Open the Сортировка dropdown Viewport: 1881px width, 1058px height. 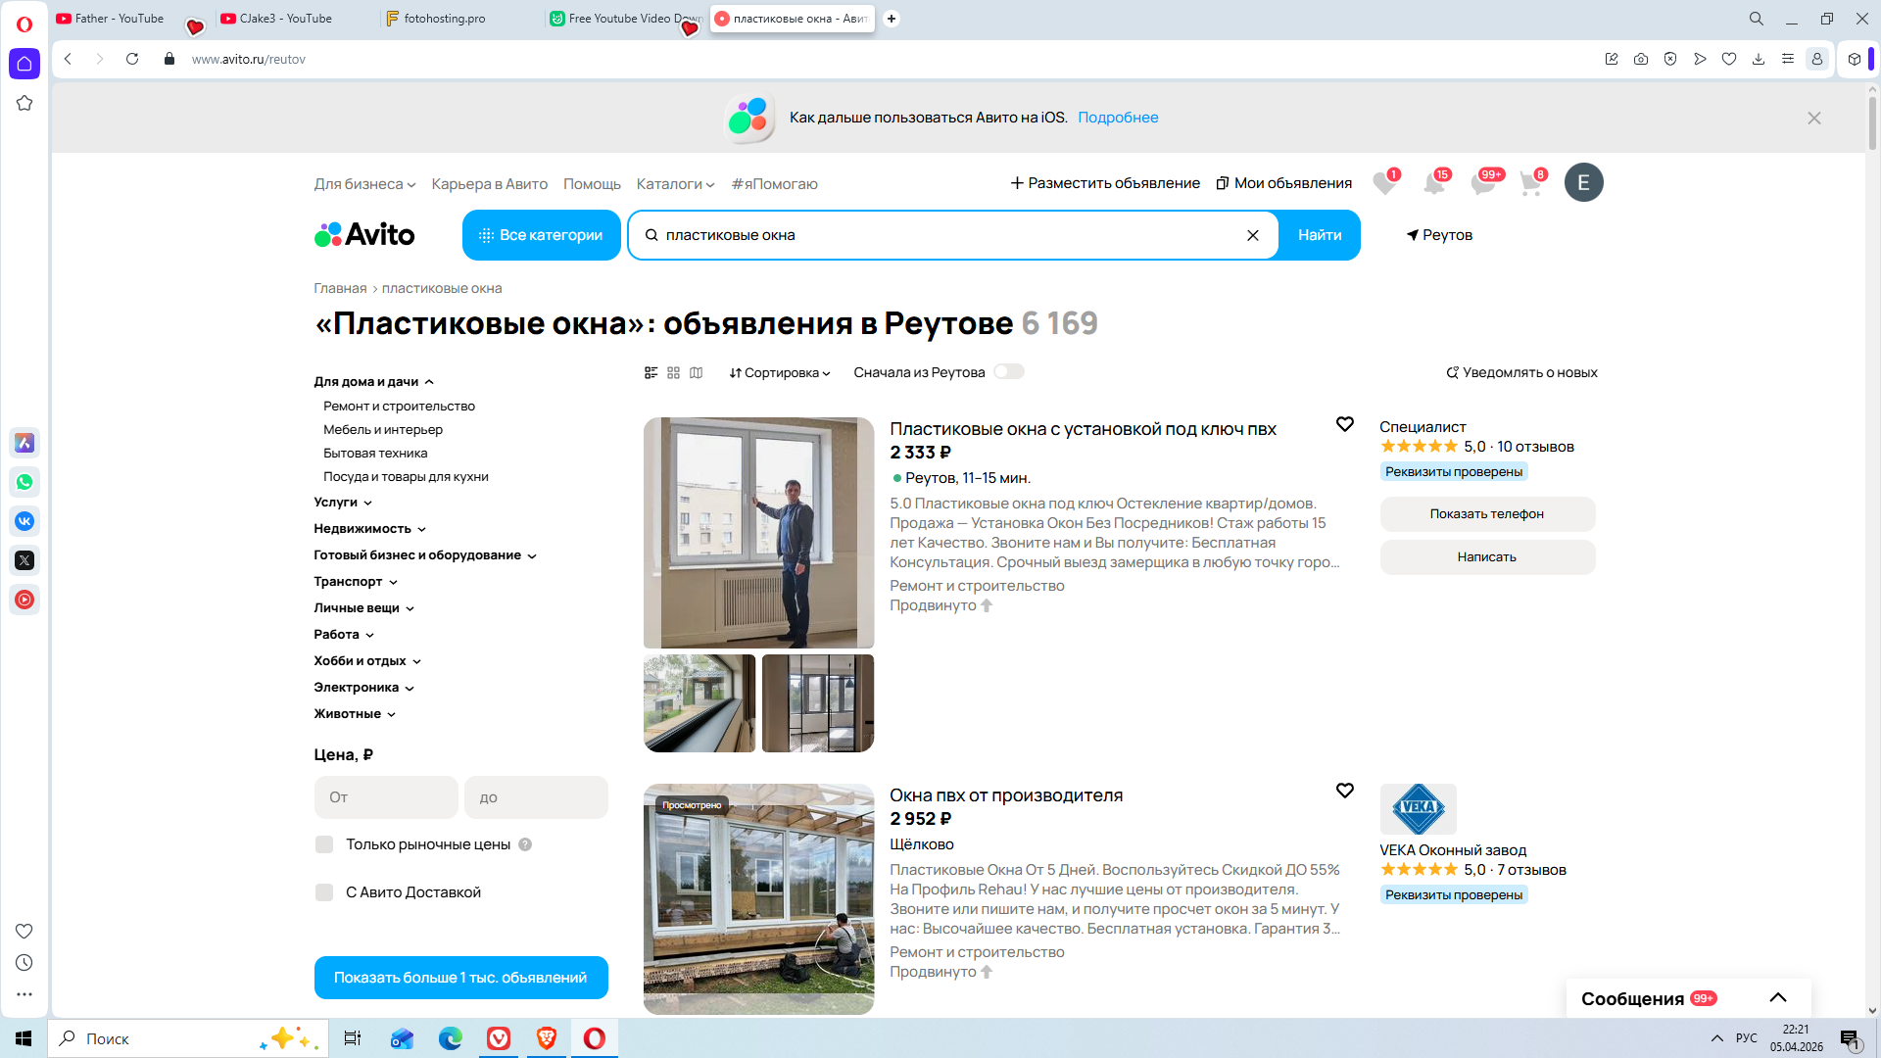click(780, 373)
